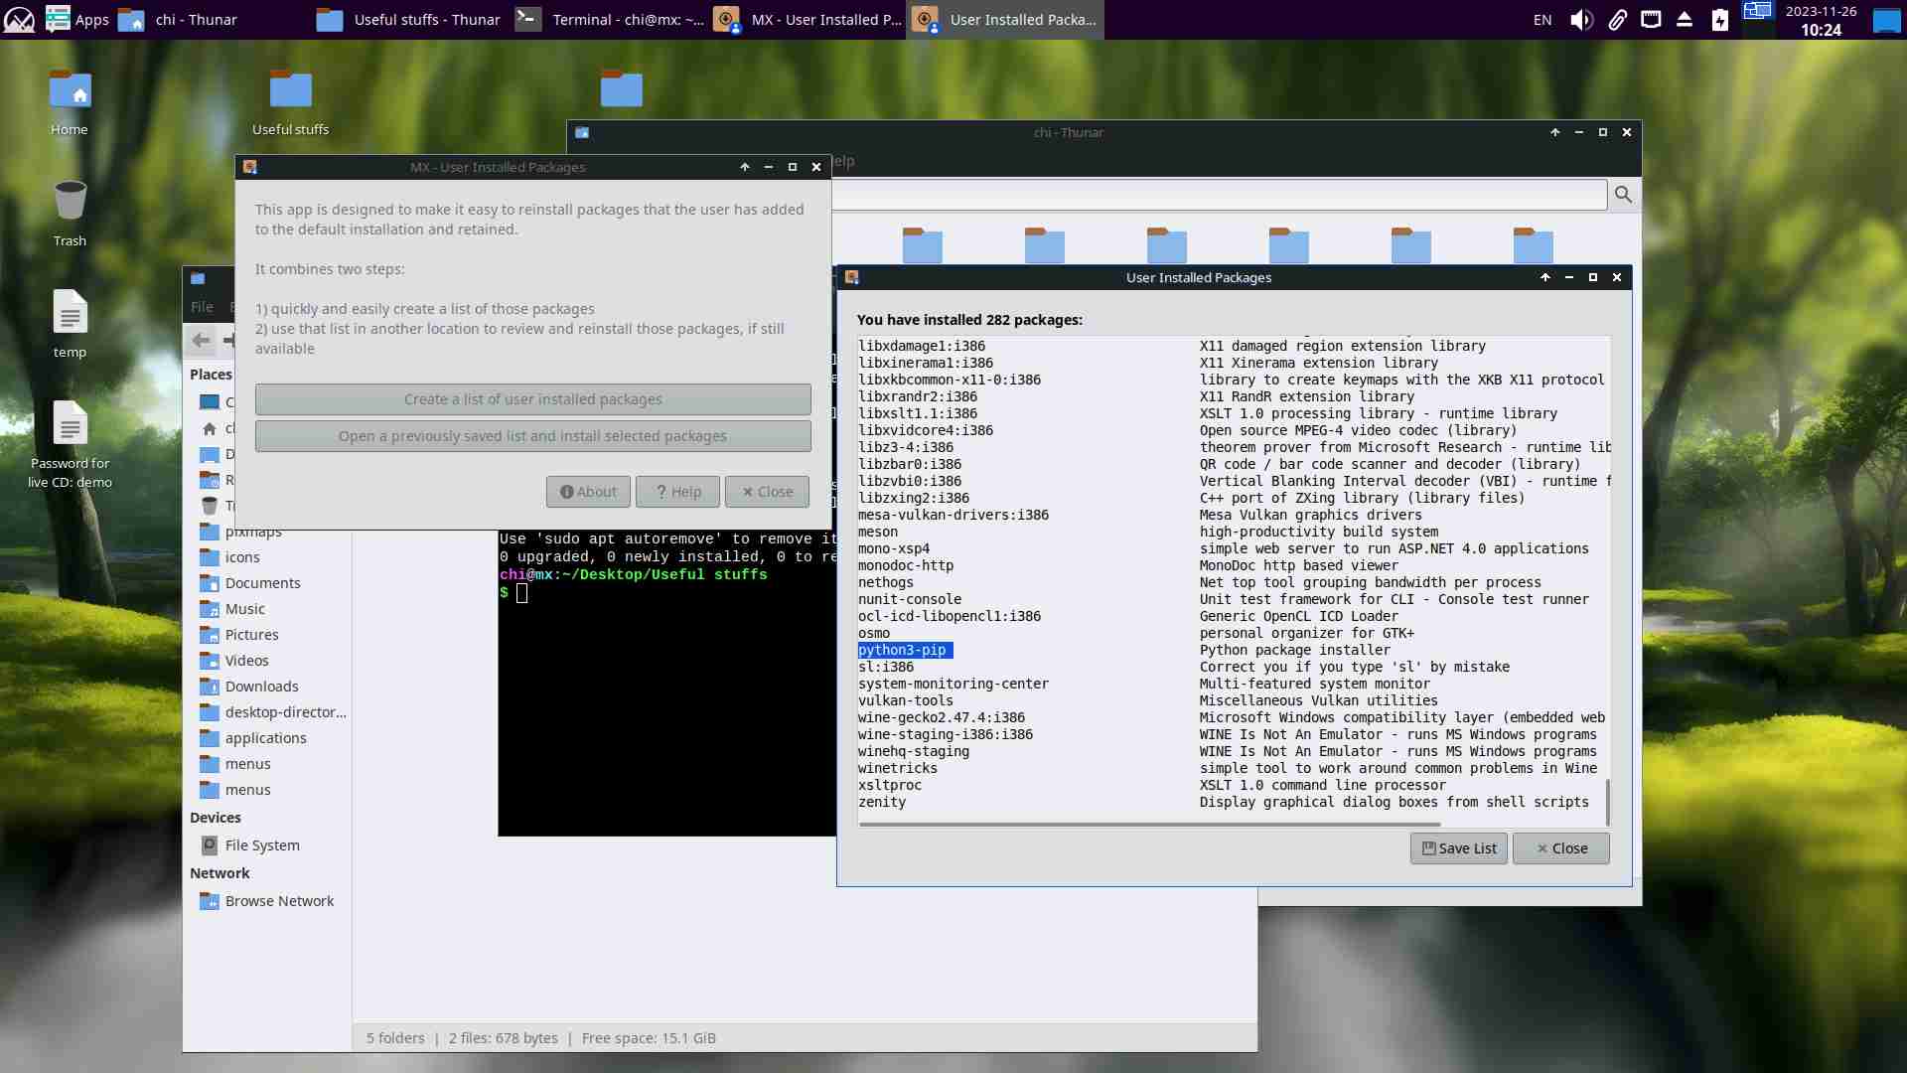Click the Thunar back arrow button
The image size is (1907, 1073).
click(201, 341)
